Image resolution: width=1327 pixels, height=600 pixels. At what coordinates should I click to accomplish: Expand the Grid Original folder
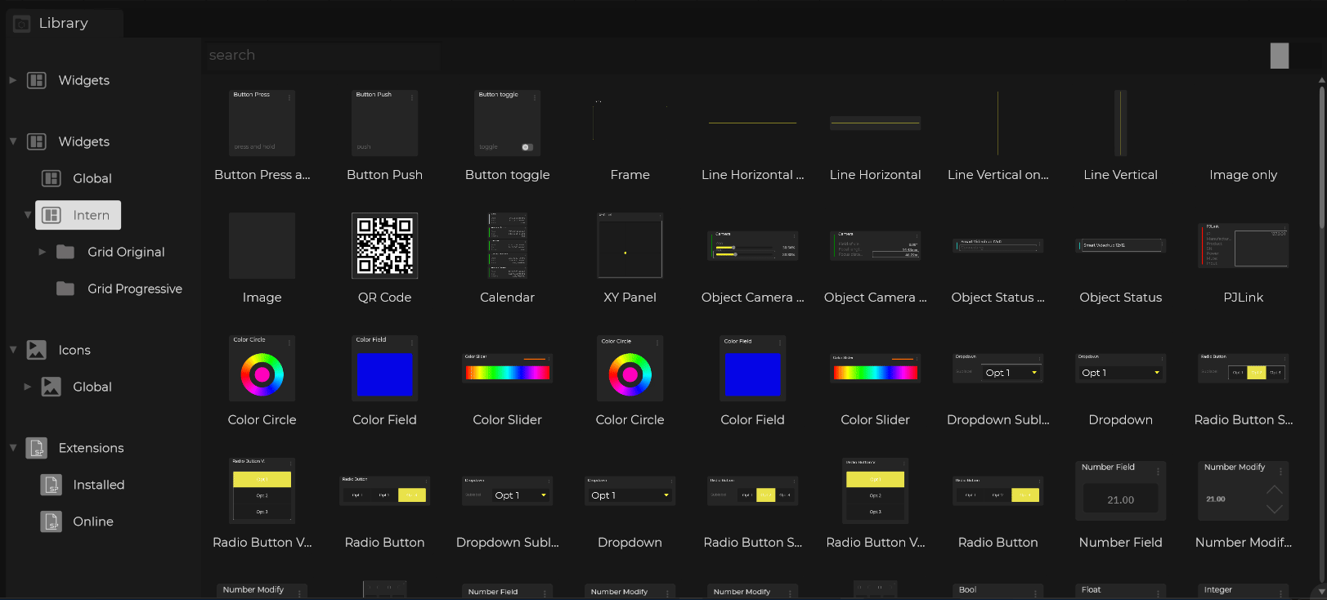43,252
